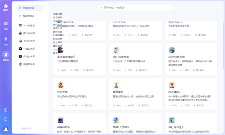Select the 绘画大师 category

(58, 28)
